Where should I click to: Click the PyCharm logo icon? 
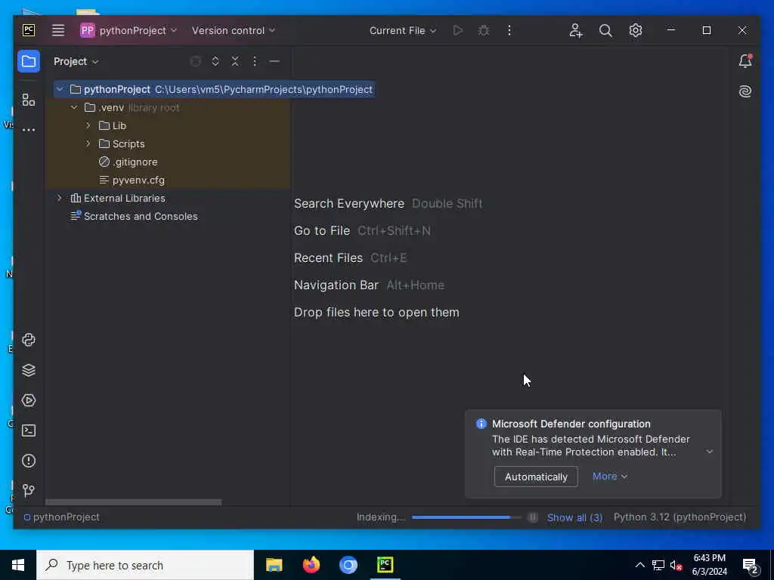(x=29, y=30)
